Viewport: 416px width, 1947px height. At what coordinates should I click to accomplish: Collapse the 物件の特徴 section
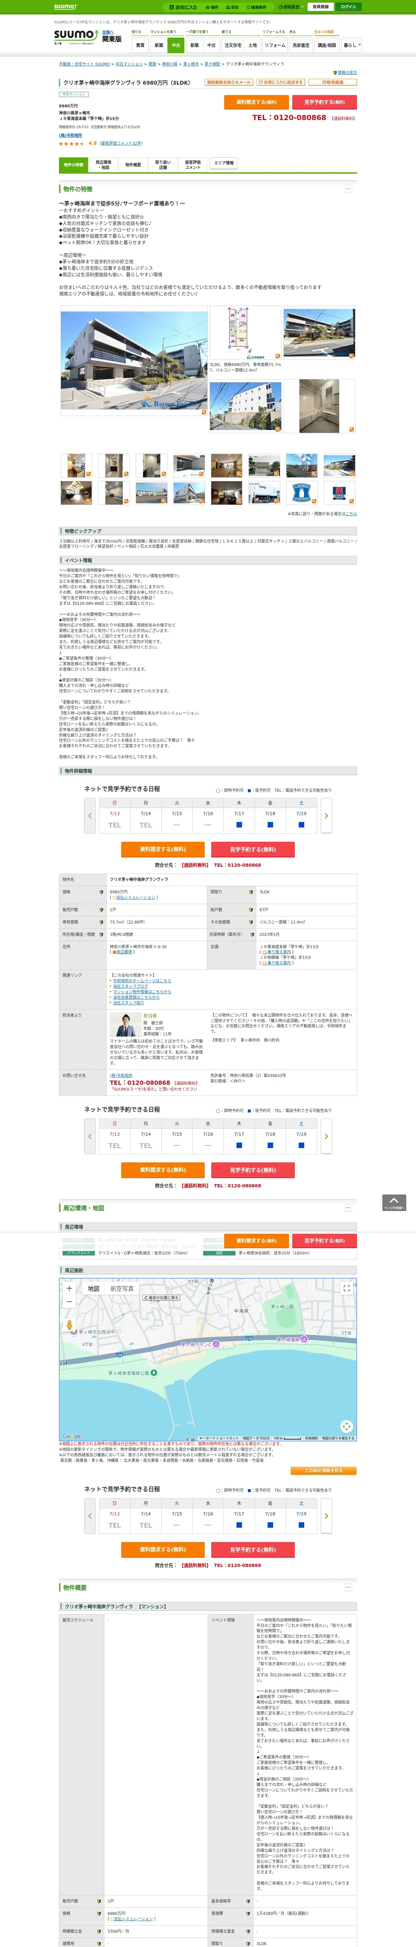[x=348, y=189]
